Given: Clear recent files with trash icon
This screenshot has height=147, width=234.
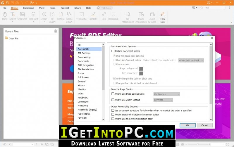Looking at the screenshot, I should [x=56, y=31].
